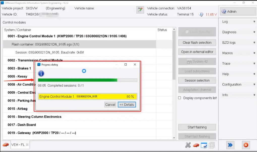Click the SKSVW vehicle project value

(x=32, y=8)
